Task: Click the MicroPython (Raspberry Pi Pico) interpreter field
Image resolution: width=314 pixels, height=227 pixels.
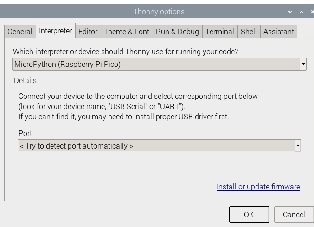Action: point(156,64)
